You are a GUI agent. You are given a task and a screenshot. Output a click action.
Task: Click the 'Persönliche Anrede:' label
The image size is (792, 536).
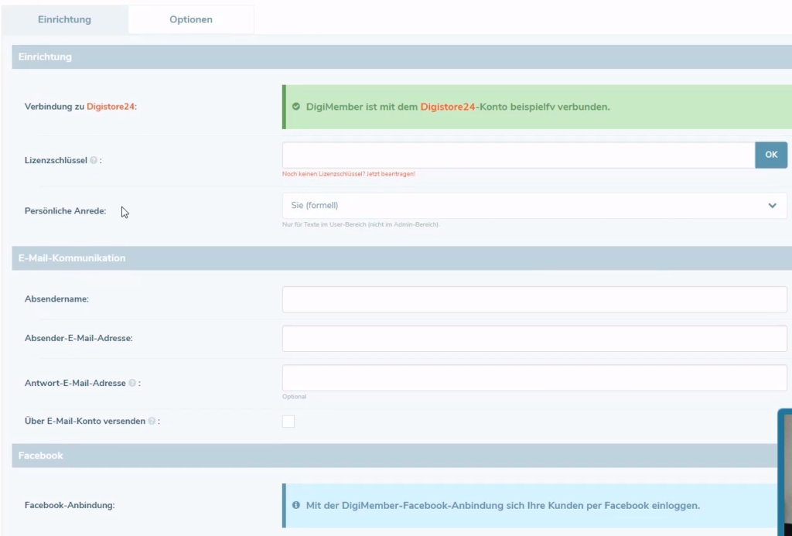click(x=65, y=211)
